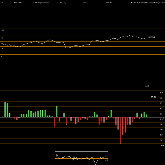Click the 20 label on MR right axis
Viewport: 165px width, 165px height.
pos(161,114)
